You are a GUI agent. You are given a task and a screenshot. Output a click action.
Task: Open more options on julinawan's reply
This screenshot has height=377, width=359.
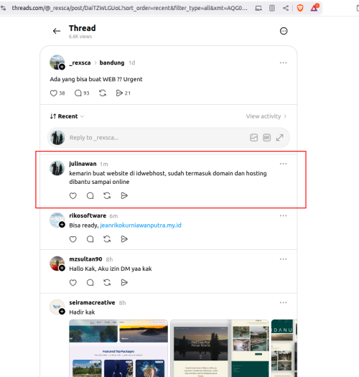coord(284,164)
